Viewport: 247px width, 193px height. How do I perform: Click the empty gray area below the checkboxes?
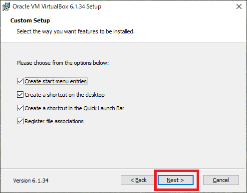point(123,146)
